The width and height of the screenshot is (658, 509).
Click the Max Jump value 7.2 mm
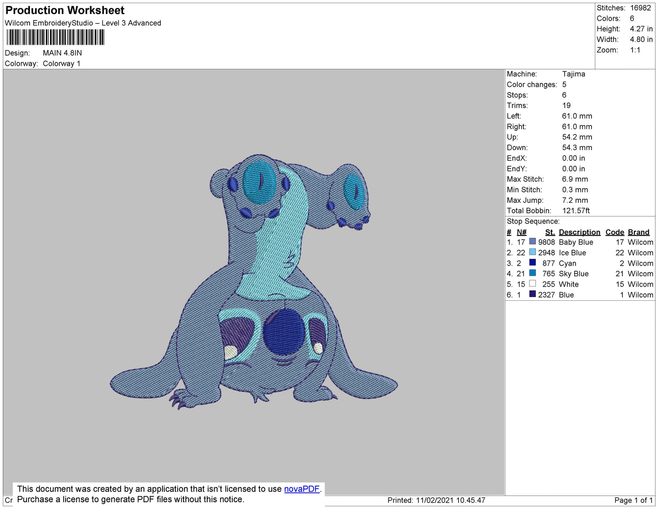(575, 200)
